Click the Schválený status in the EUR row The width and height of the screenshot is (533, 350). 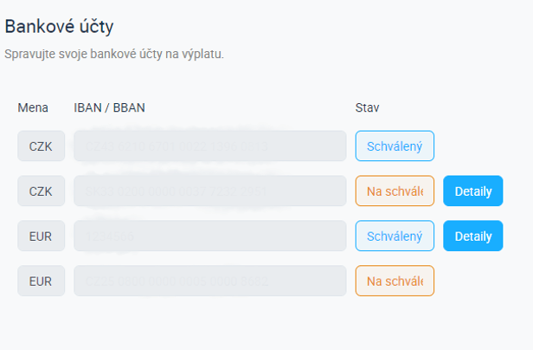395,236
